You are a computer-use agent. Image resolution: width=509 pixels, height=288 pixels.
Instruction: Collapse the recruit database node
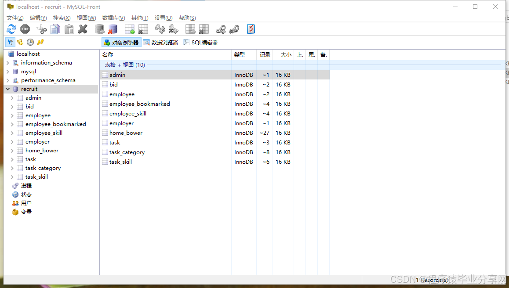8,89
